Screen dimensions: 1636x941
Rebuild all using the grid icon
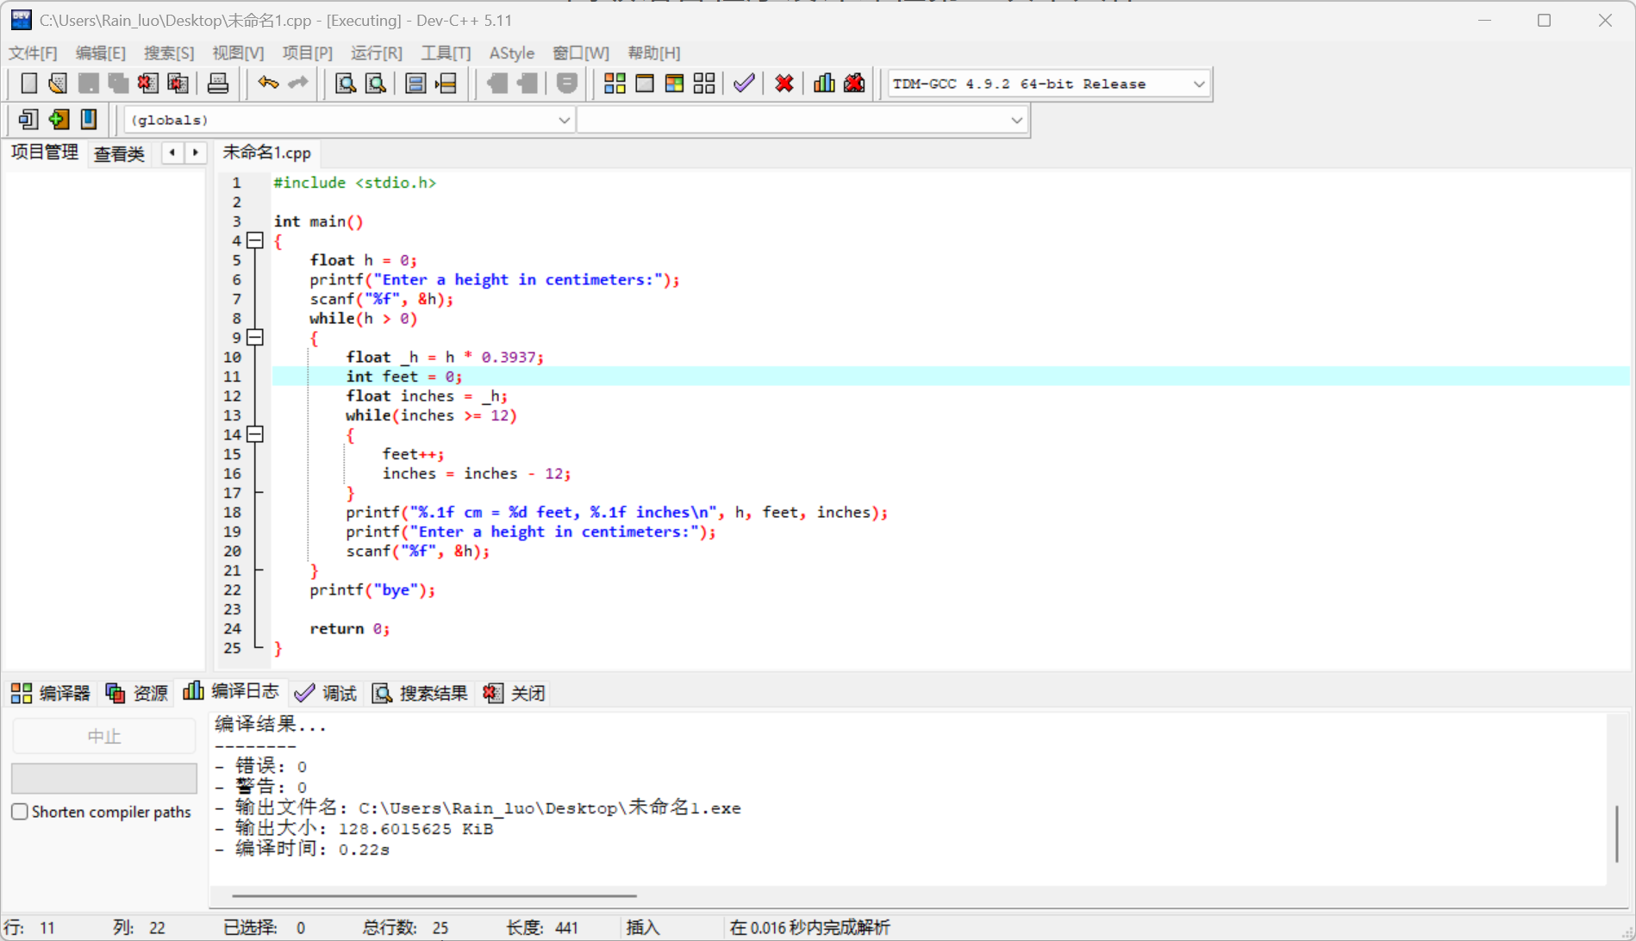click(704, 84)
